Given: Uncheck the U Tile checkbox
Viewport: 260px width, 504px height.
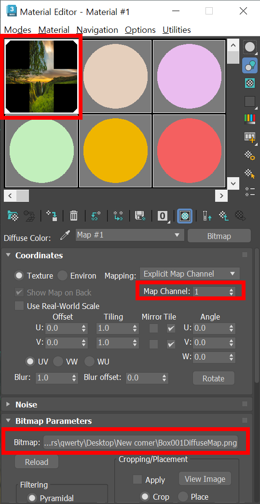Looking at the screenshot, I should click(171, 328).
